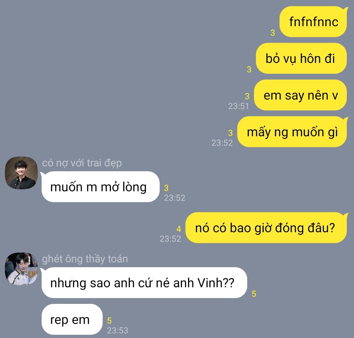Select the "rep em" message bubble
The image size is (354, 338).
[x=72, y=319]
